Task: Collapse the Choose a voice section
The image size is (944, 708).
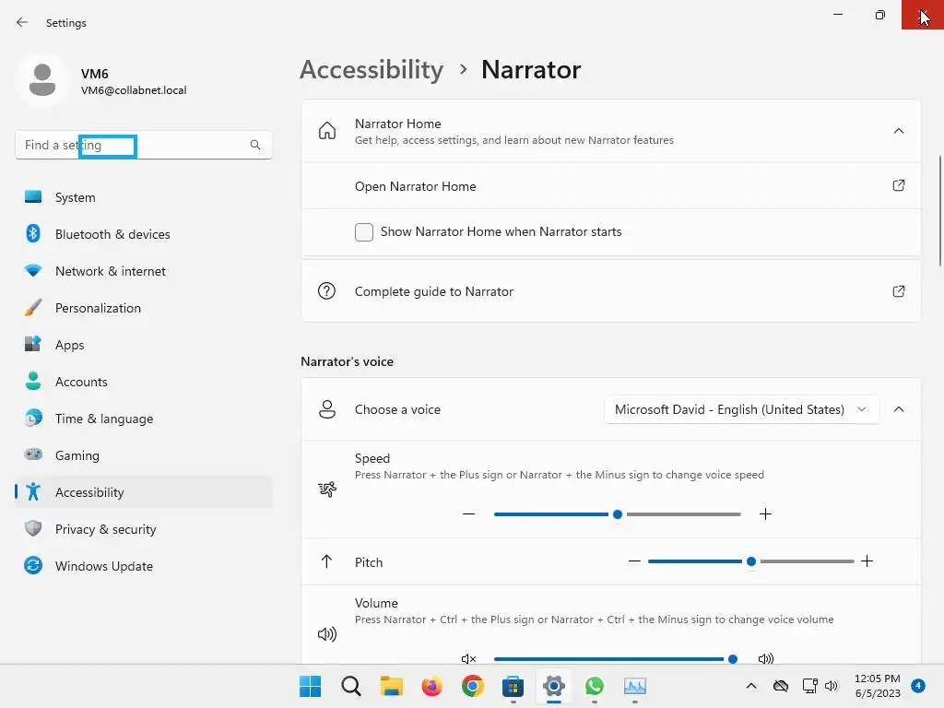Action: point(899,409)
